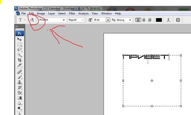The height and width of the screenshot is (115, 191).
Task: Click the bottom-right text box handle
Action: click(181, 106)
